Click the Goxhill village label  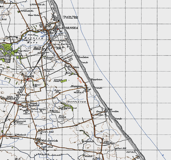coord(29,76)
